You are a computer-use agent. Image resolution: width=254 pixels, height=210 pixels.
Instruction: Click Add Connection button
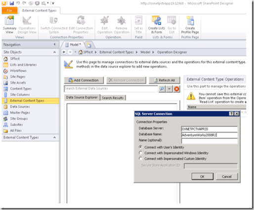[x=84, y=80]
